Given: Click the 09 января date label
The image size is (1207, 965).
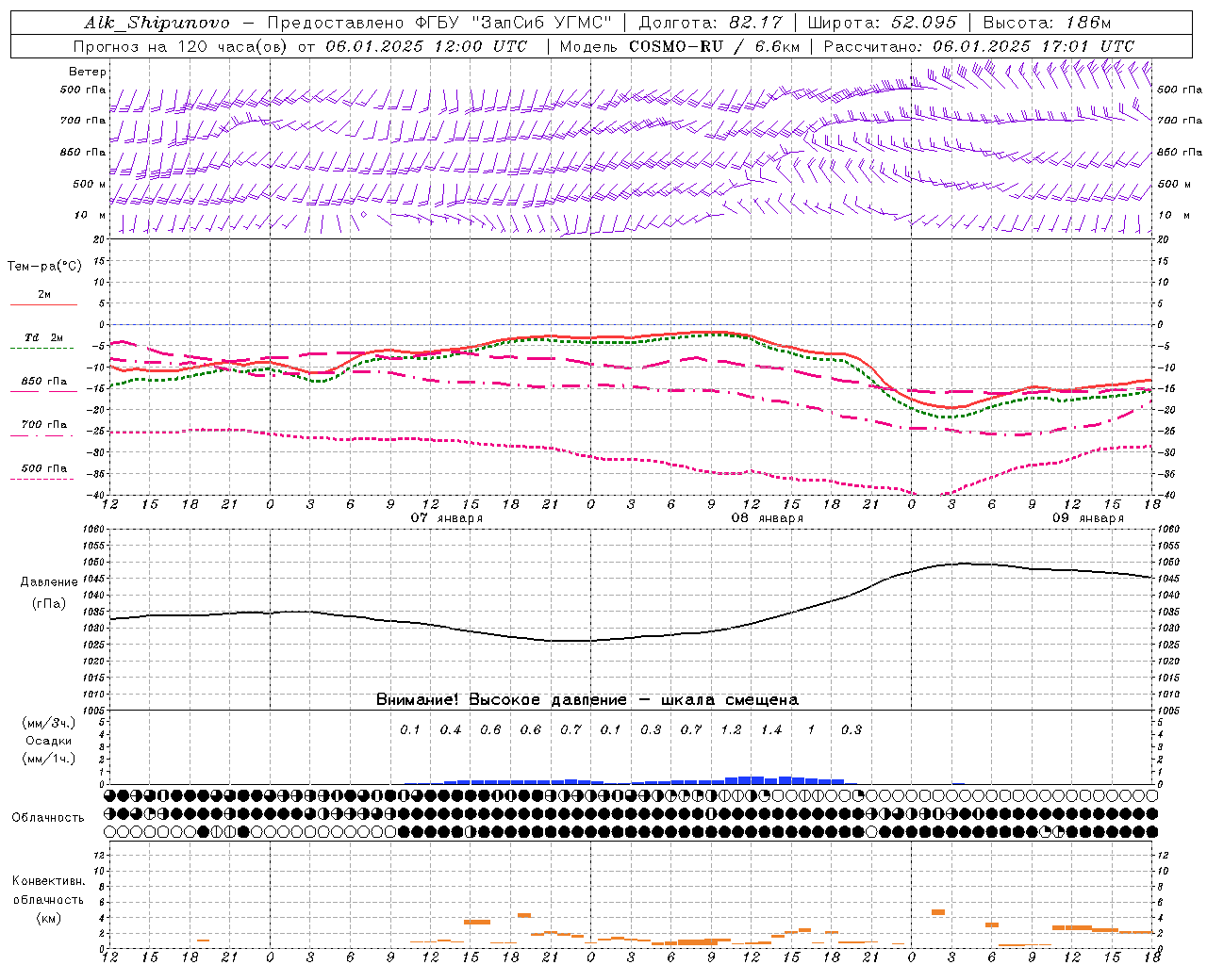Looking at the screenshot, I should 1088,518.
